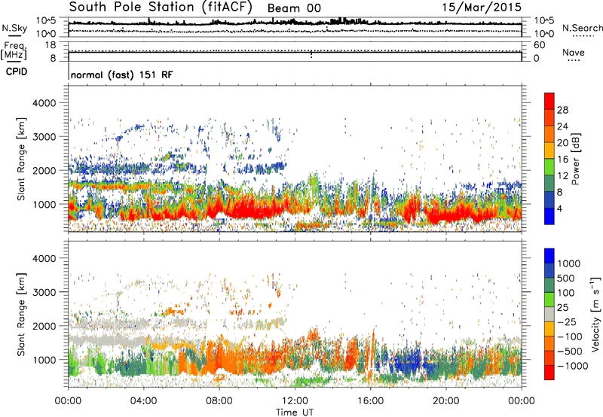The width and height of the screenshot is (603, 417).
Task: Pick the gray −25 to 25 Velocity segment
Action: point(549,315)
